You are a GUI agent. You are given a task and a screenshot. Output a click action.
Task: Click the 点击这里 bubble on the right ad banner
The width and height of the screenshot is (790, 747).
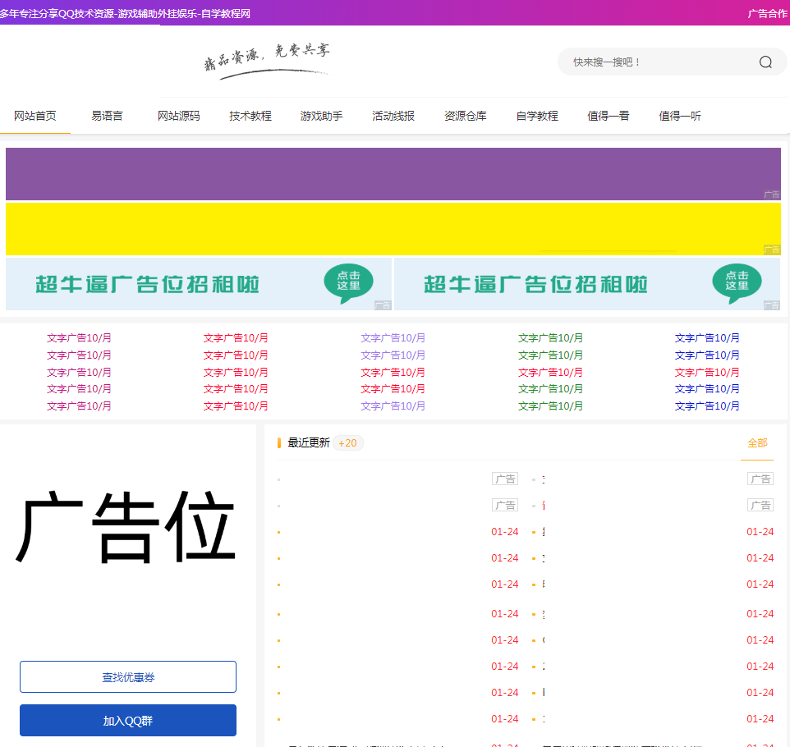point(735,283)
